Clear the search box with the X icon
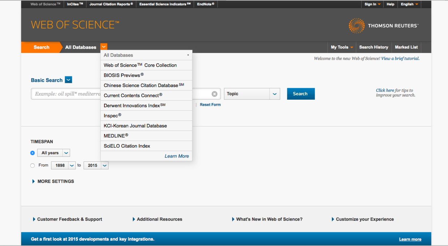This screenshot has width=448, height=246. tap(215, 94)
